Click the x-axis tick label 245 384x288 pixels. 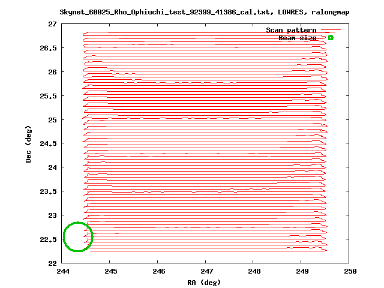coord(111,271)
